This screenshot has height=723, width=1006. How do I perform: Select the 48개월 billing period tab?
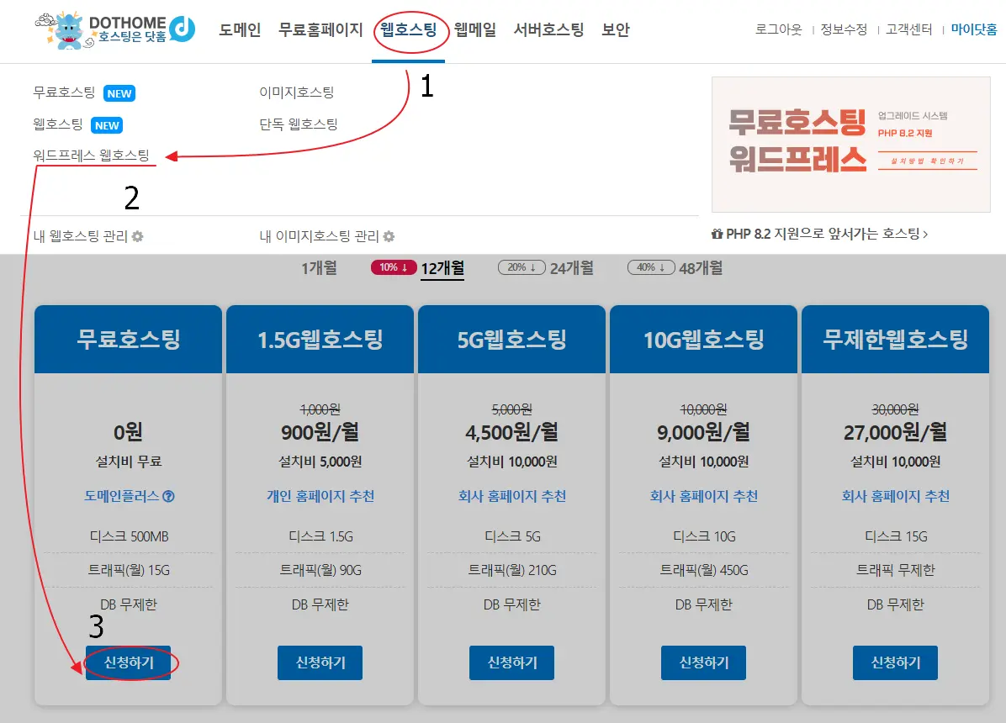702,268
